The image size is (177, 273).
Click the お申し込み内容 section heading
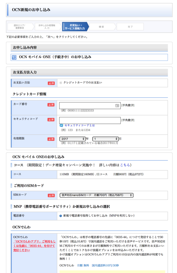(x=25, y=47)
